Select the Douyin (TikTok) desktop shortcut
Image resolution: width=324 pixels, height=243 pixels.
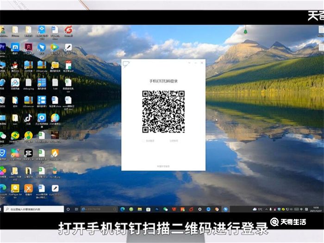point(28,118)
